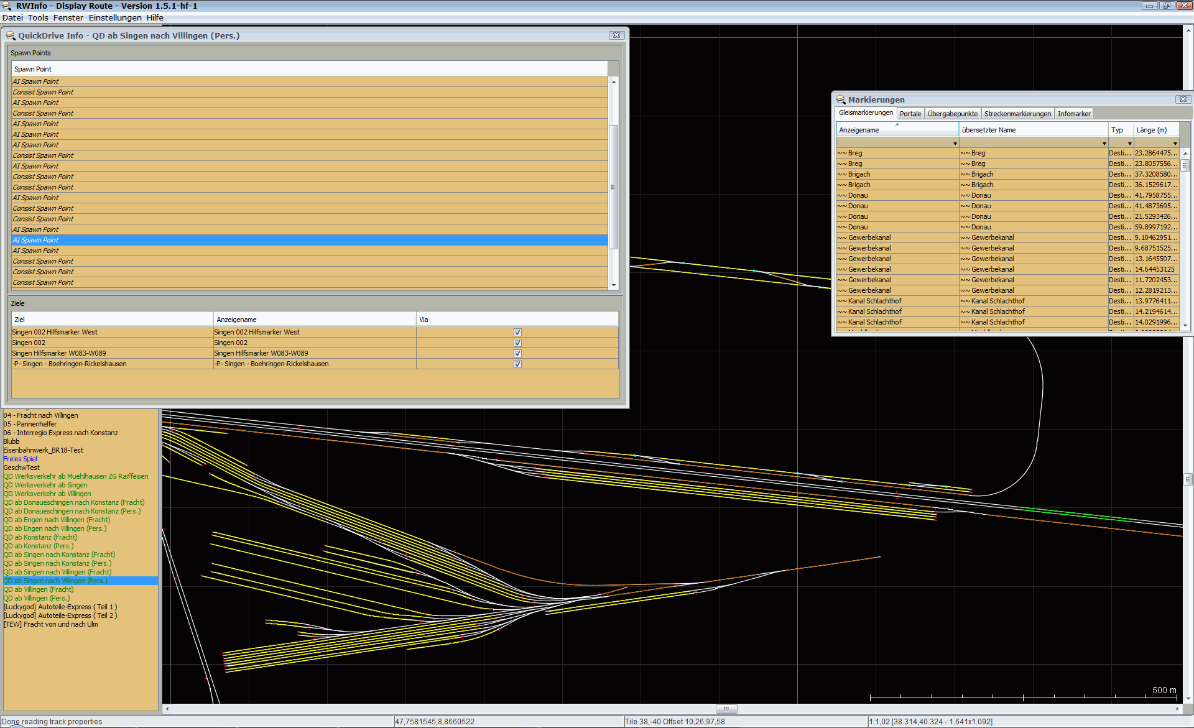Open the Anzeigename column filter dropdown

pos(955,144)
